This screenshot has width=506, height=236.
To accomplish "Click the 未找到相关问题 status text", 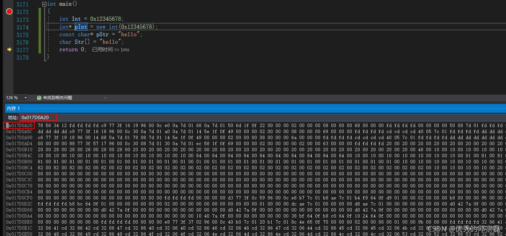I will click(57, 98).
